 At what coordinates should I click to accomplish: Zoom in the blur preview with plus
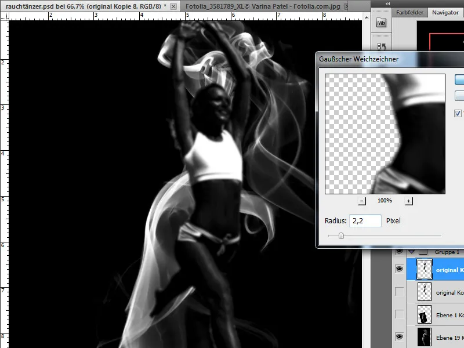coord(409,201)
